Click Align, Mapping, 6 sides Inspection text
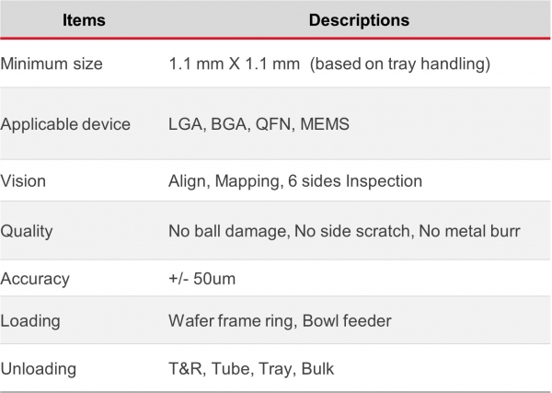 coord(295,181)
